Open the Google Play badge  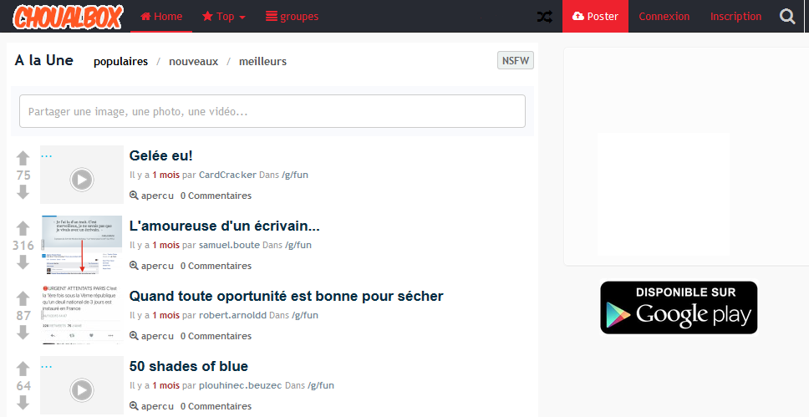click(679, 308)
